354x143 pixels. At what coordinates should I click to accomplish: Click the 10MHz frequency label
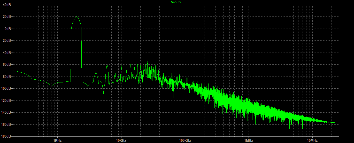(312, 140)
